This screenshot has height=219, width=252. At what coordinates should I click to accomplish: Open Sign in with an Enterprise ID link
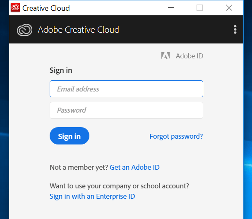(x=92, y=196)
